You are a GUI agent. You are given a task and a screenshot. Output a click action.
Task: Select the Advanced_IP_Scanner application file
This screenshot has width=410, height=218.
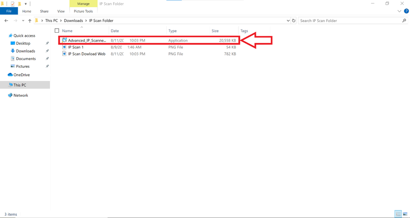tap(87, 40)
